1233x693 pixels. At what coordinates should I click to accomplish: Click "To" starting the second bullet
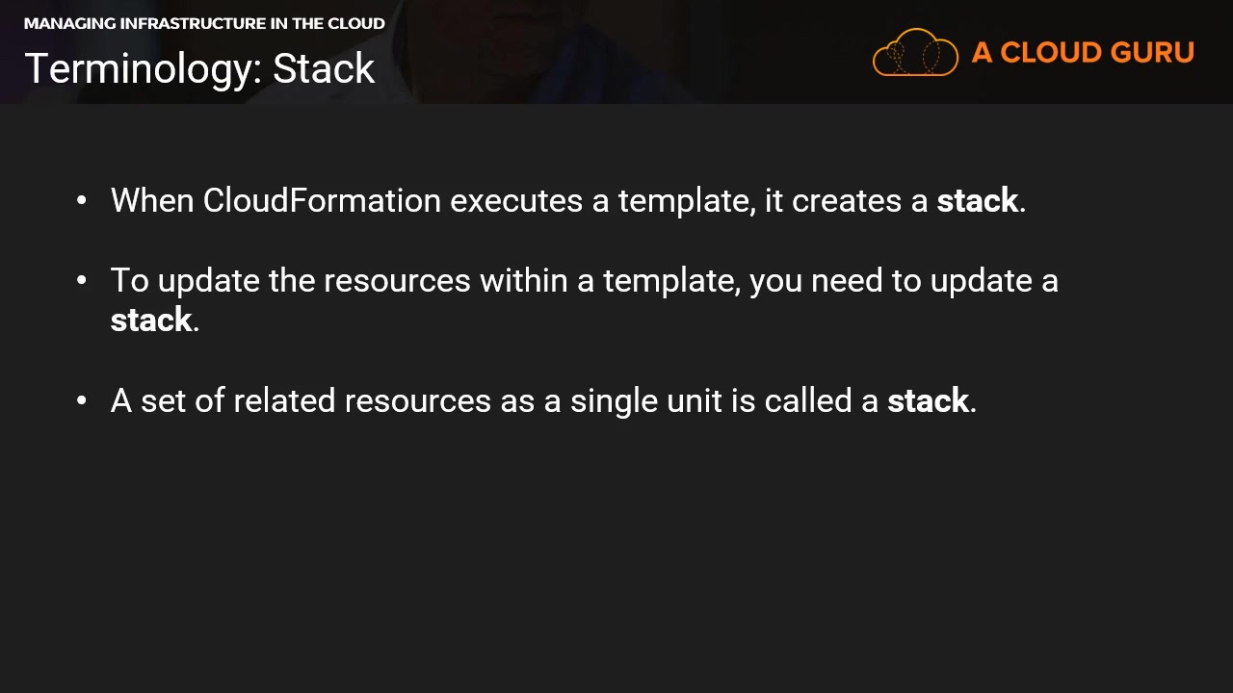[130, 280]
